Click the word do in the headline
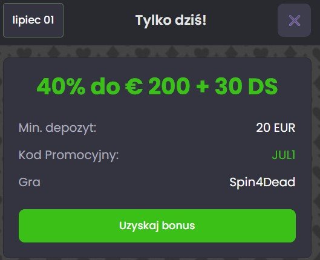This screenshot has width=320, height=260. pos(105,86)
